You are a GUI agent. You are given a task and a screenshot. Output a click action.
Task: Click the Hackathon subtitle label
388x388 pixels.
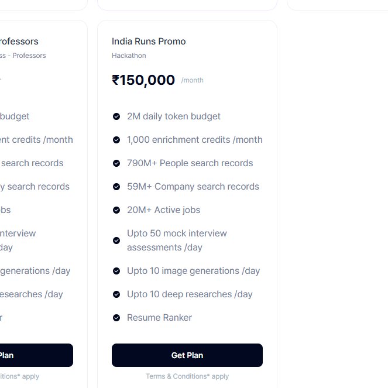pyautogui.click(x=129, y=56)
